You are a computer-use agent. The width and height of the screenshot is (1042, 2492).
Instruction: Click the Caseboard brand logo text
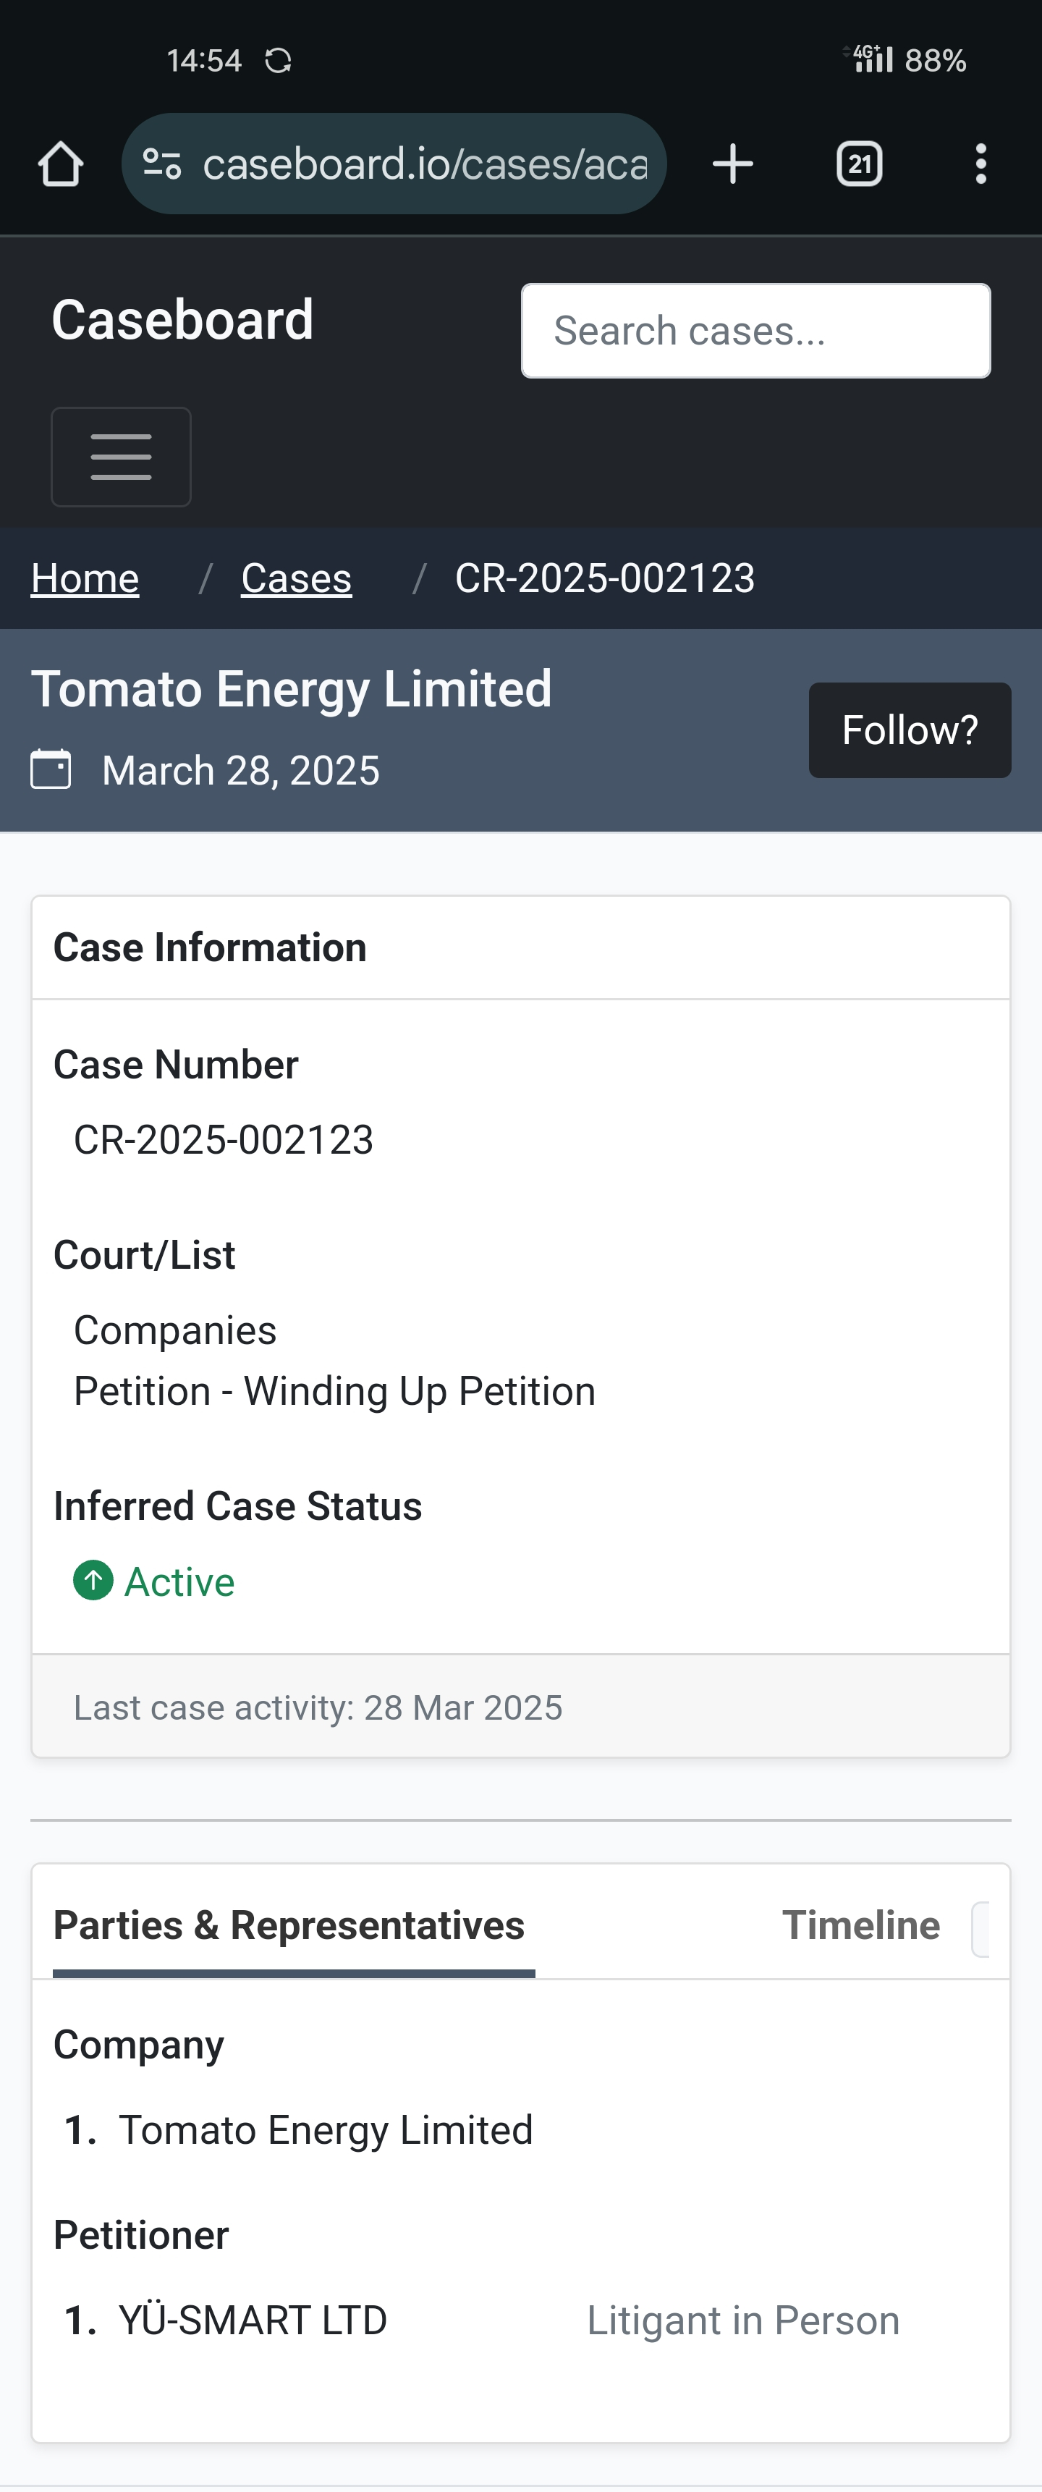tap(183, 320)
